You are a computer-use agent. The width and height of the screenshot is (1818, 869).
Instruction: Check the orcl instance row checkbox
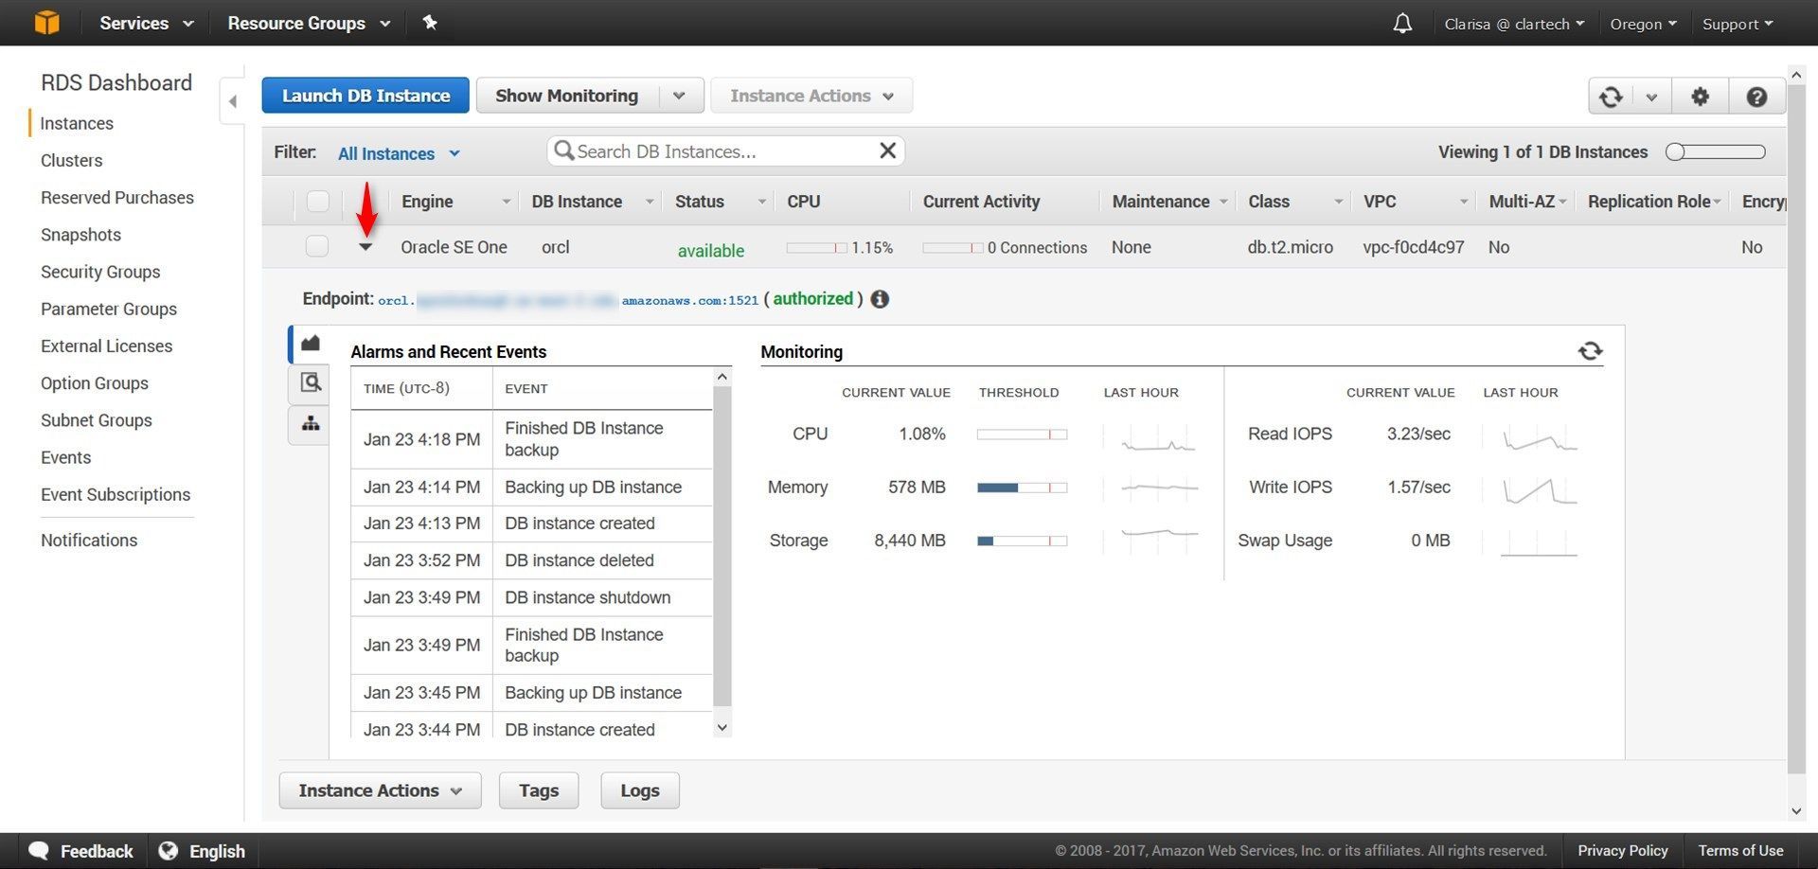[317, 246]
